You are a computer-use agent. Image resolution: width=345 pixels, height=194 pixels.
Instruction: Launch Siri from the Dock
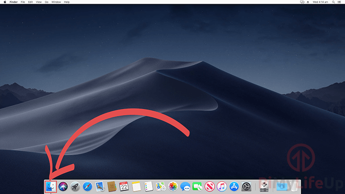click(63, 187)
